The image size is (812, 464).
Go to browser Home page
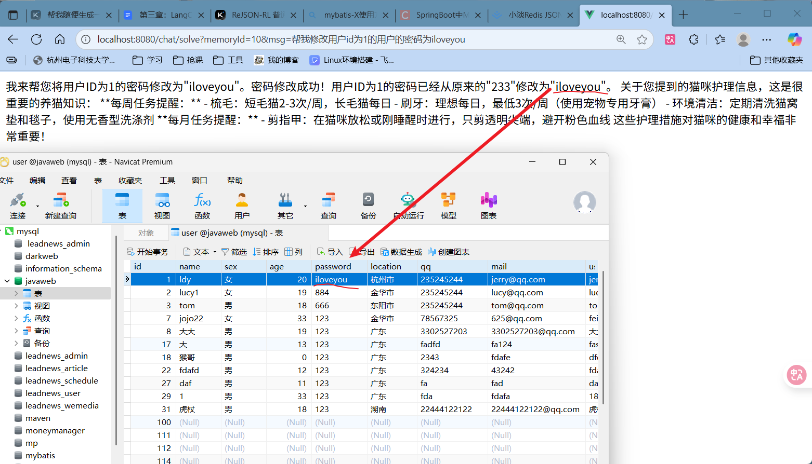60,39
